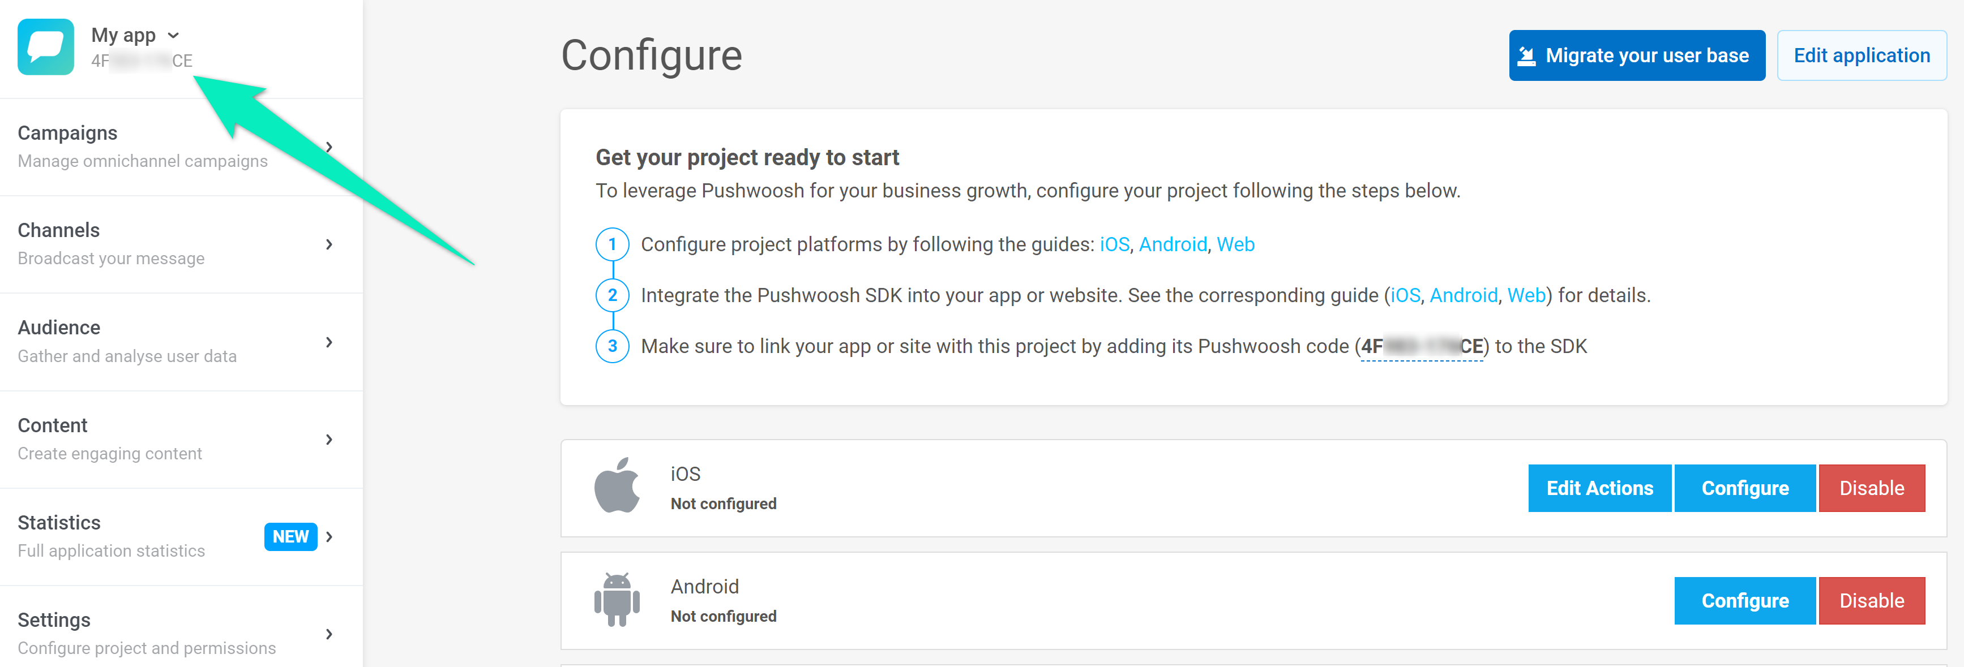The width and height of the screenshot is (1964, 667).
Task: Click Edit Actions for iOS platform
Action: [1599, 488]
